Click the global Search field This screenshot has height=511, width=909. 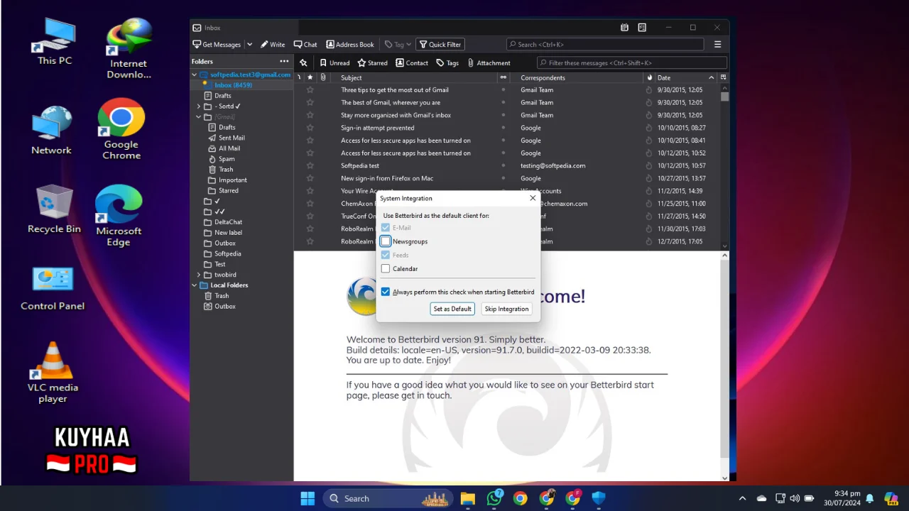(x=605, y=44)
